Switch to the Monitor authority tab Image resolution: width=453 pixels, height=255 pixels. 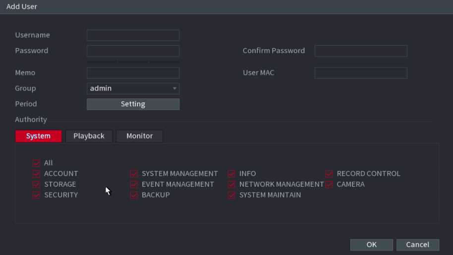point(139,136)
